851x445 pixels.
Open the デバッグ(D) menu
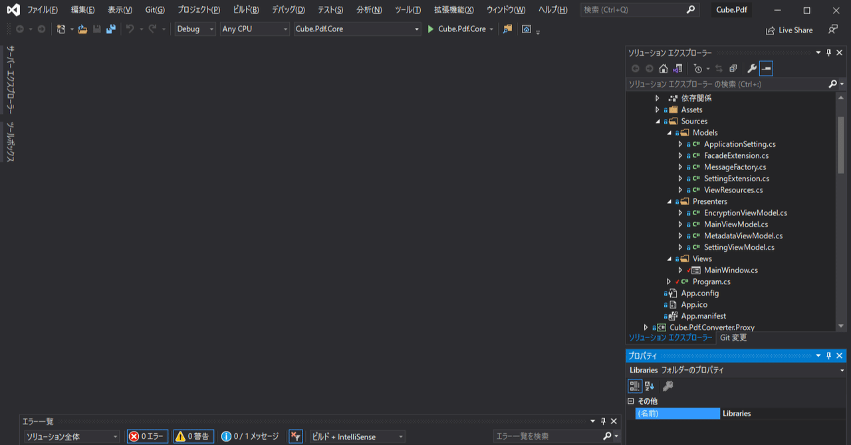tap(288, 10)
